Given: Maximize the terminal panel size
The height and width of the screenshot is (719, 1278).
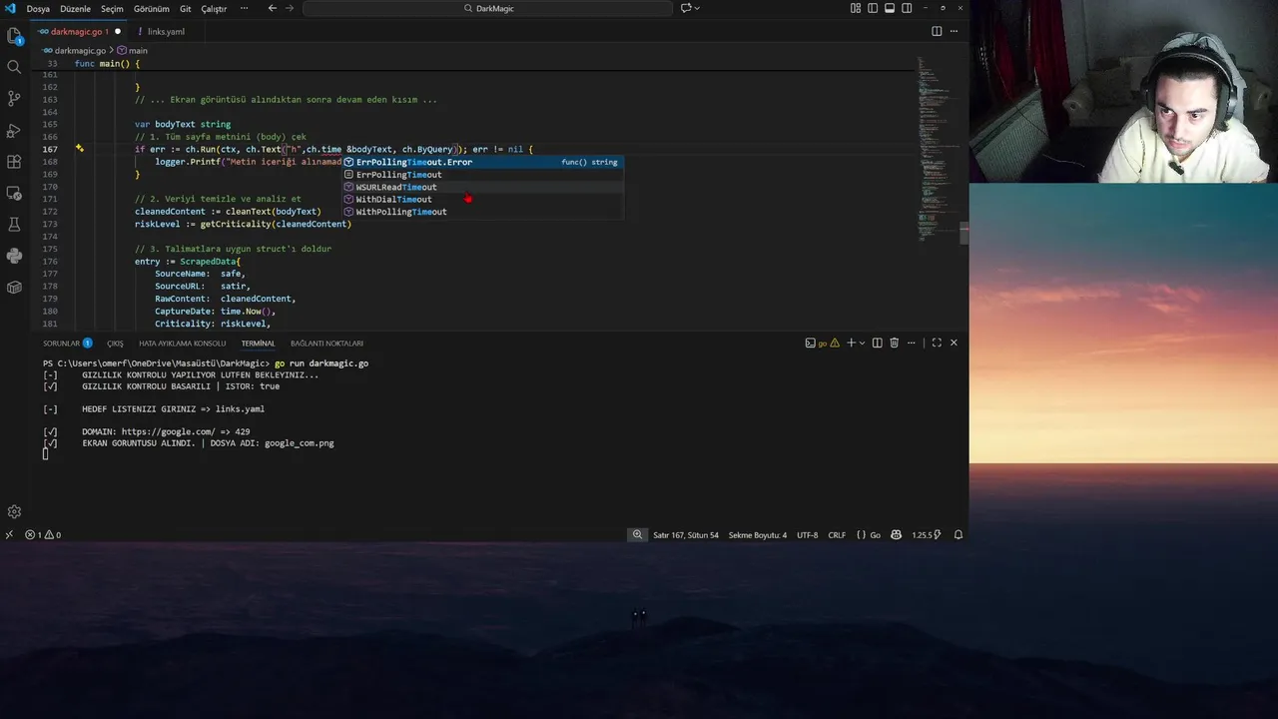Looking at the screenshot, I should pyautogui.click(x=937, y=343).
